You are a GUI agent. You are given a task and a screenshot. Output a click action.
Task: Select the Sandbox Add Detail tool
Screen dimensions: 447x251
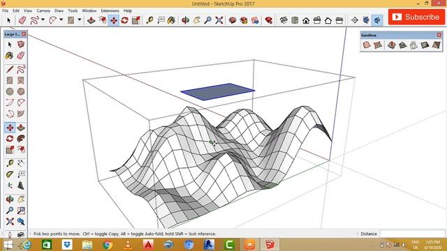click(425, 45)
